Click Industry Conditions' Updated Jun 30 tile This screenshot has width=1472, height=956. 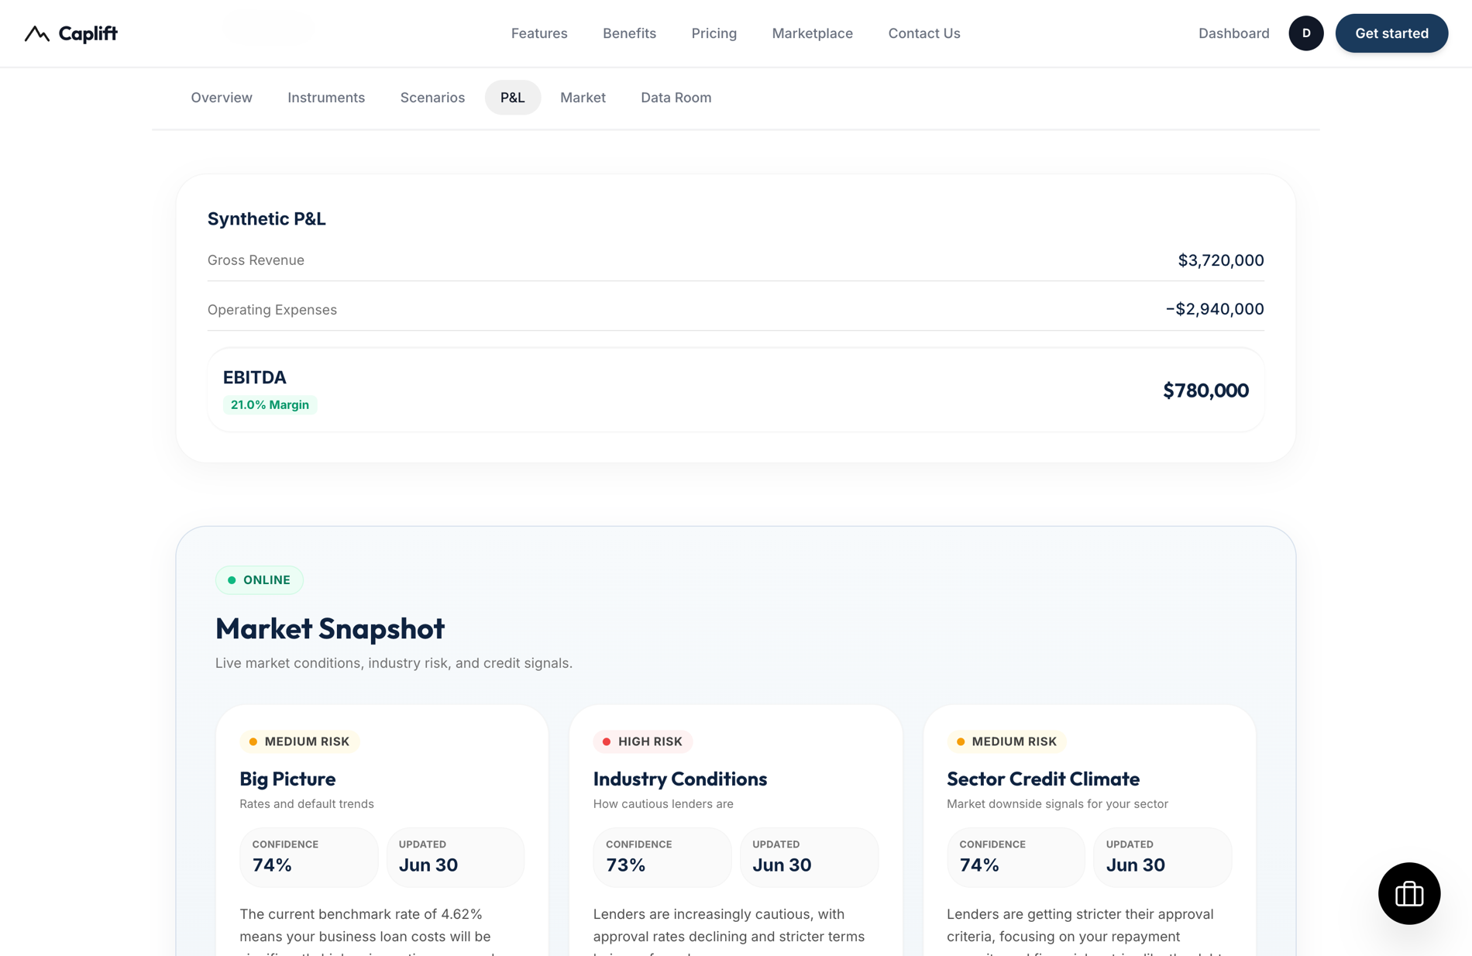pyautogui.click(x=809, y=857)
